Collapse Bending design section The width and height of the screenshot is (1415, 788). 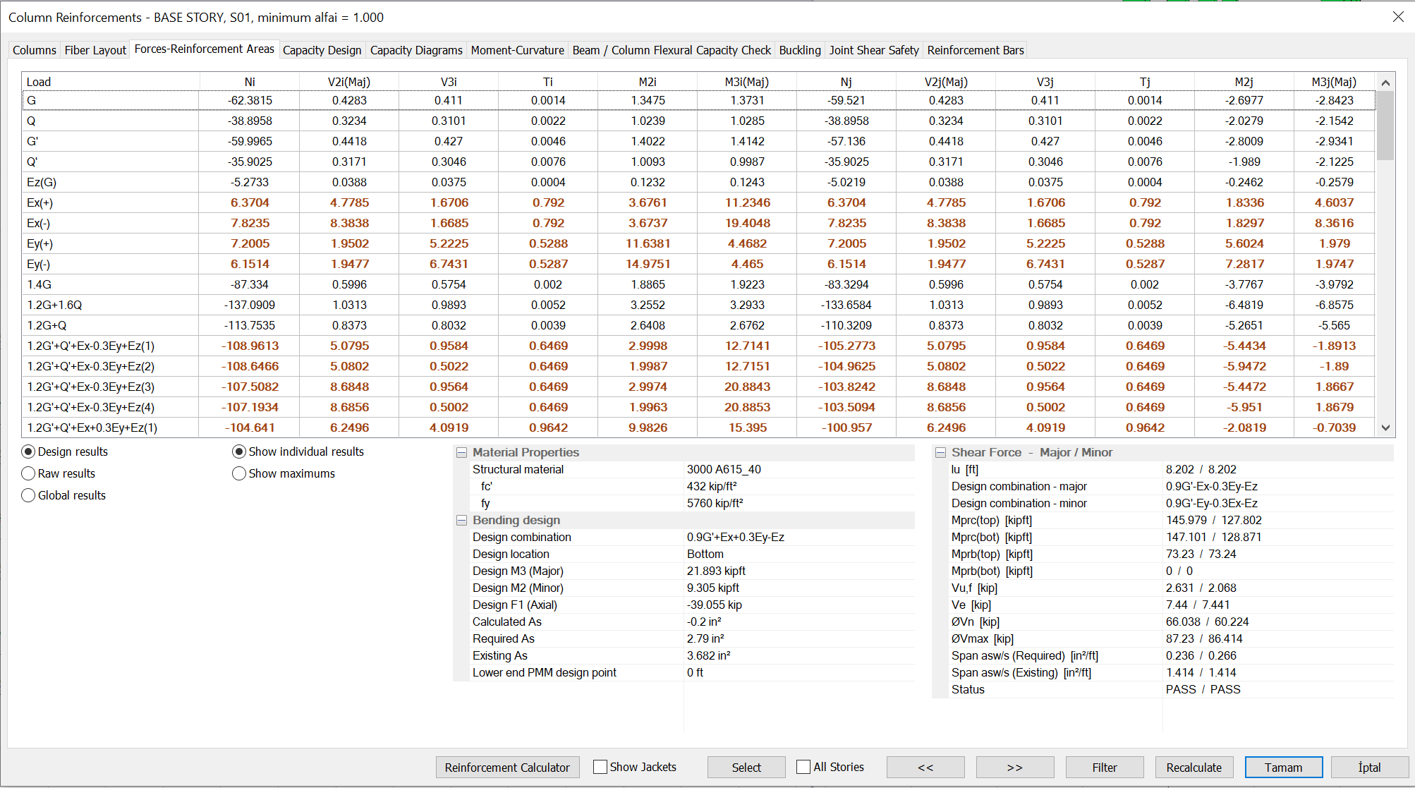462,521
